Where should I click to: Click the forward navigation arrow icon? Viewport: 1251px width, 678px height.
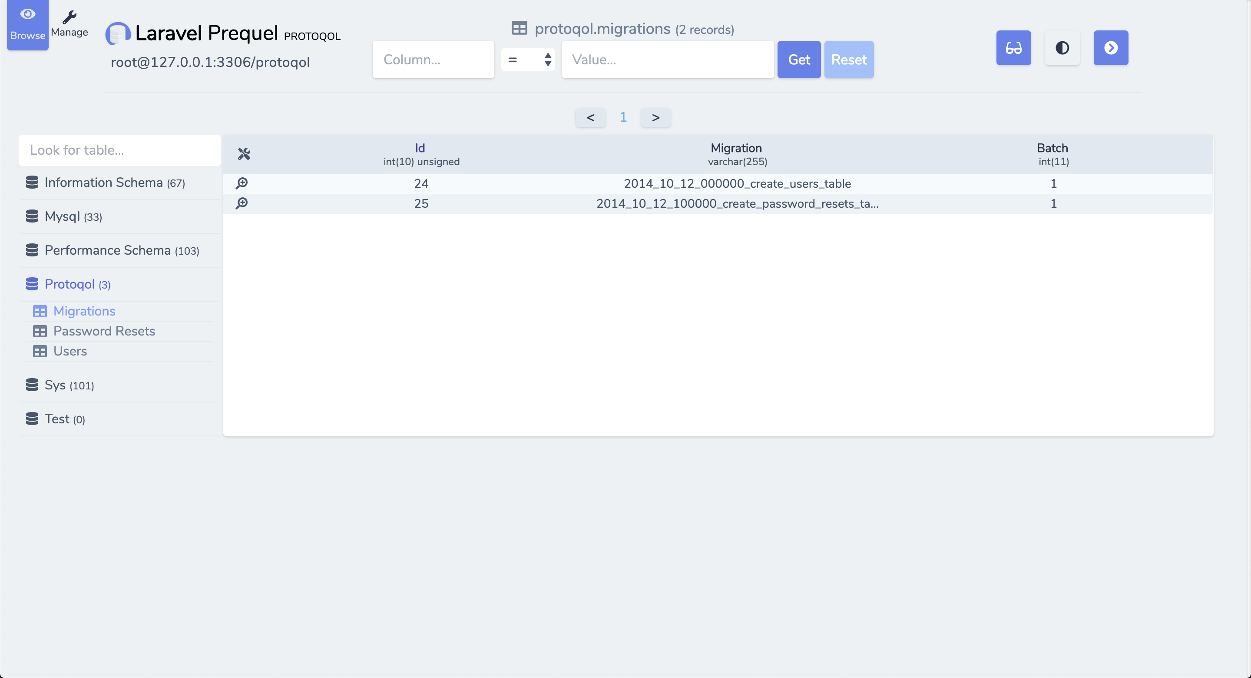click(x=1111, y=48)
